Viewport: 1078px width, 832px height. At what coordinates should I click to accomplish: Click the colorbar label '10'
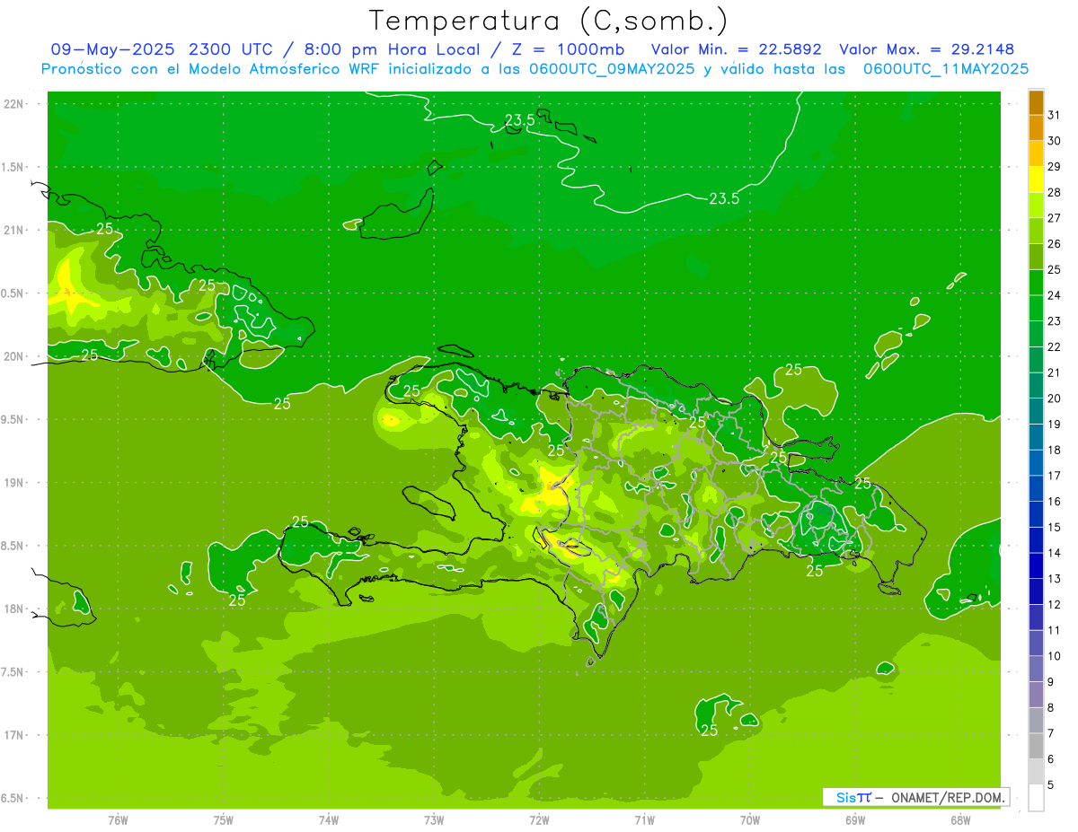click(1055, 656)
